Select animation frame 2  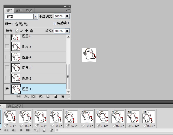click(9, 117)
